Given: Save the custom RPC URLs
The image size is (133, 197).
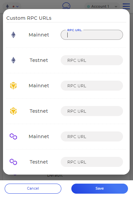Looking at the screenshot, I should click(100, 188).
